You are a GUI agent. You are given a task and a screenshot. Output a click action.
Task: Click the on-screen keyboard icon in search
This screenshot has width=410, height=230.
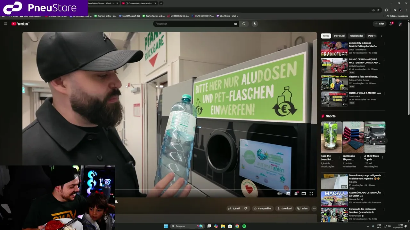[235, 24]
